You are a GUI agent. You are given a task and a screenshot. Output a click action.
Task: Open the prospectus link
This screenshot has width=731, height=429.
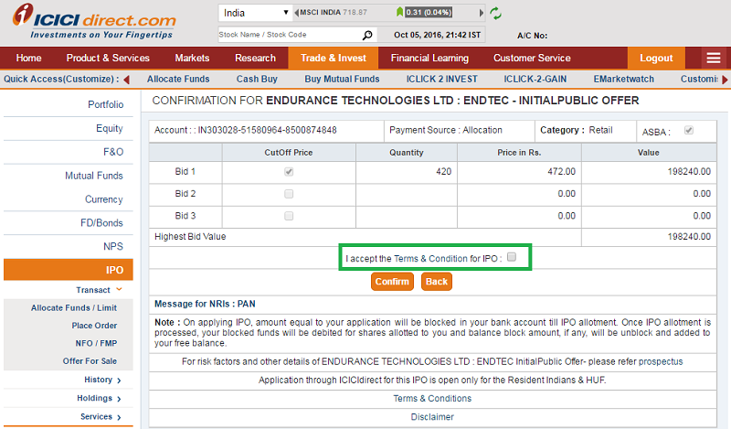click(x=661, y=362)
